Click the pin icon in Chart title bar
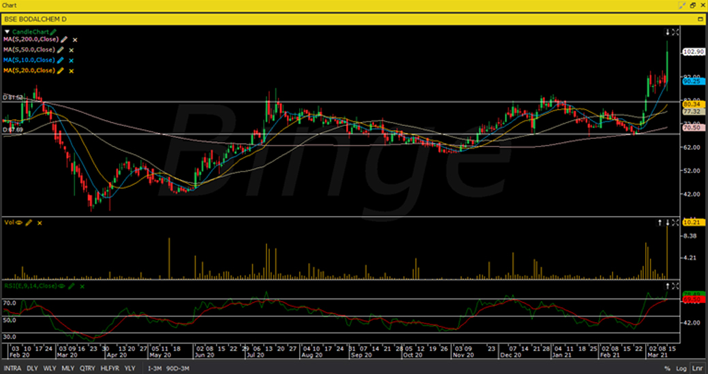Image resolution: width=708 pixels, height=374 pixels. tap(682, 5)
